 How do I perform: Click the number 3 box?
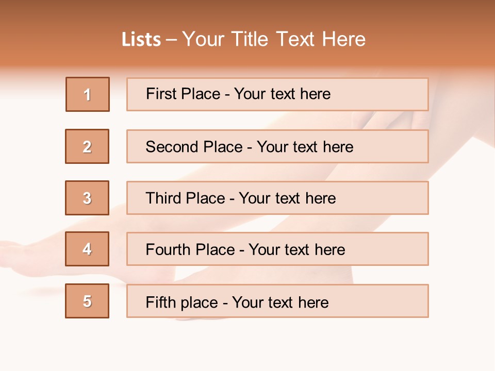[87, 198]
